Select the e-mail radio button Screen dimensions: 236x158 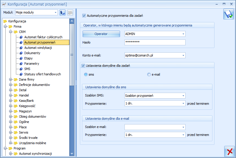[x=149, y=74]
